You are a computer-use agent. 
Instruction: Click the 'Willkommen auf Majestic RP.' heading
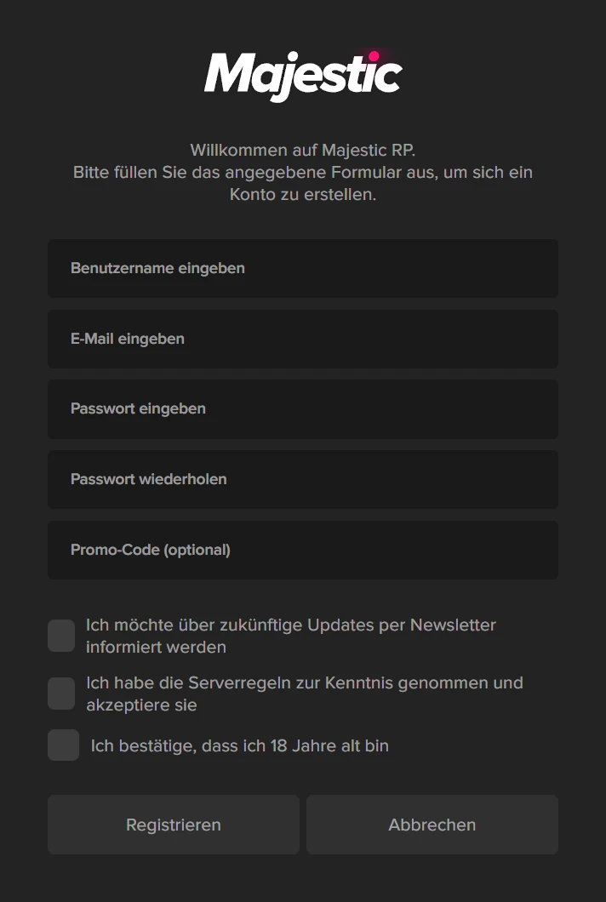[x=303, y=151]
